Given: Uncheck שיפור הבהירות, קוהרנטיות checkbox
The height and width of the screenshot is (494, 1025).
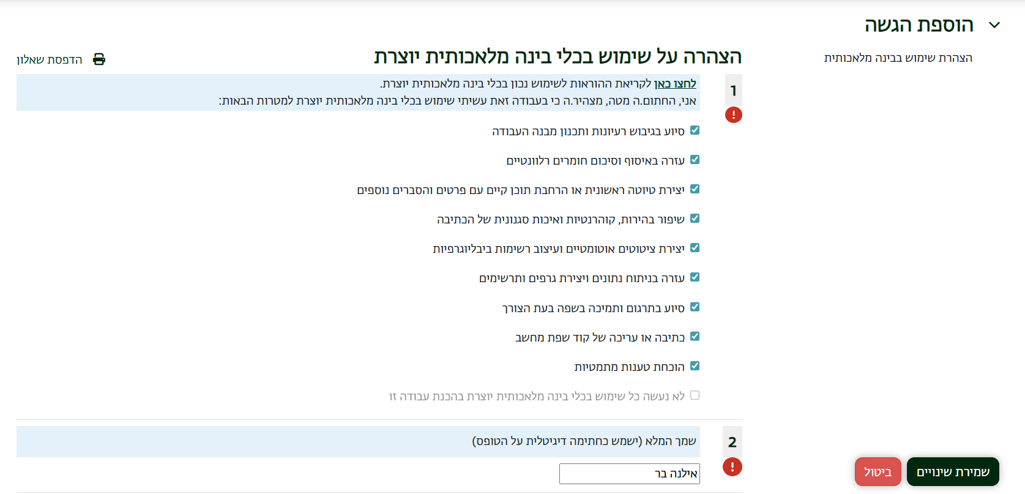Looking at the screenshot, I should 695,219.
